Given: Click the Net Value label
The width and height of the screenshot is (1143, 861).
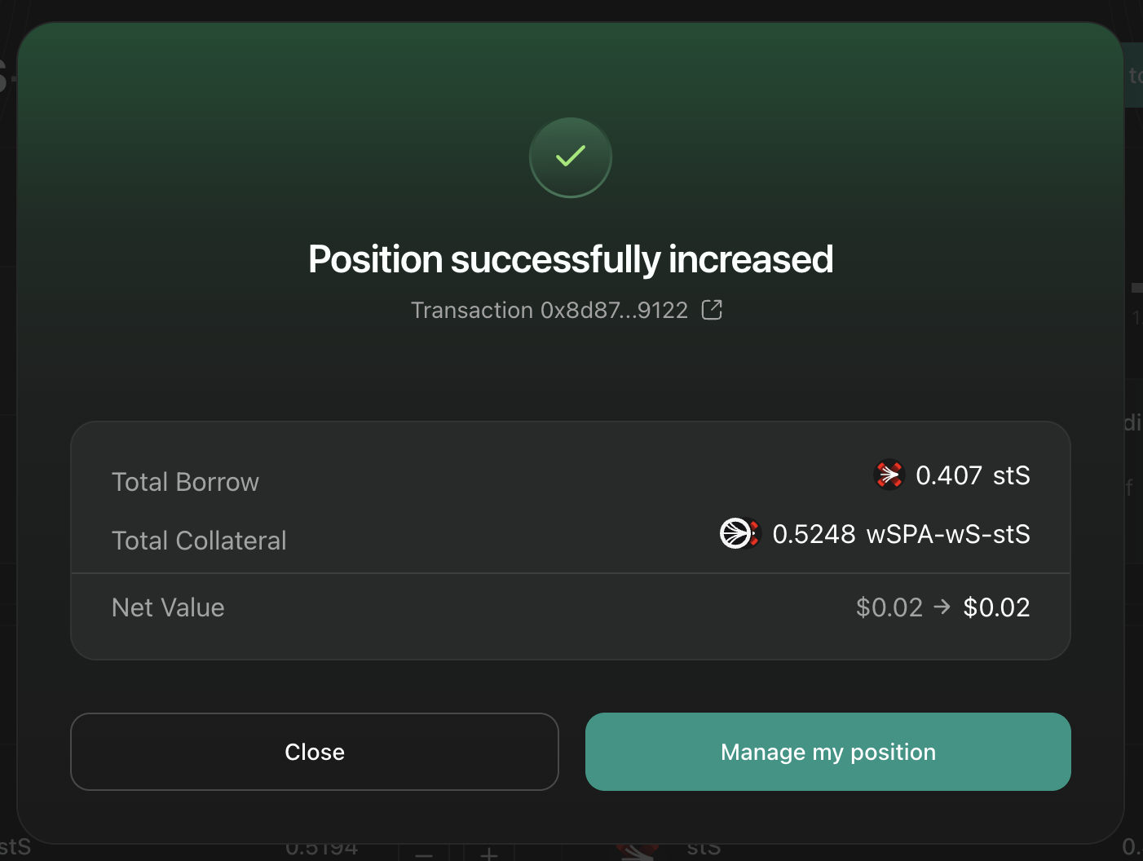Looking at the screenshot, I should 168,607.
